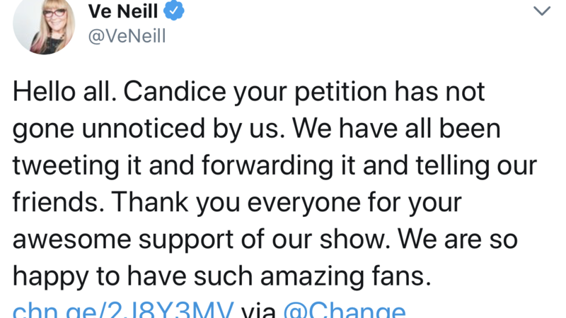
Task: Click the word "via" before @Change
Action: coord(259,311)
